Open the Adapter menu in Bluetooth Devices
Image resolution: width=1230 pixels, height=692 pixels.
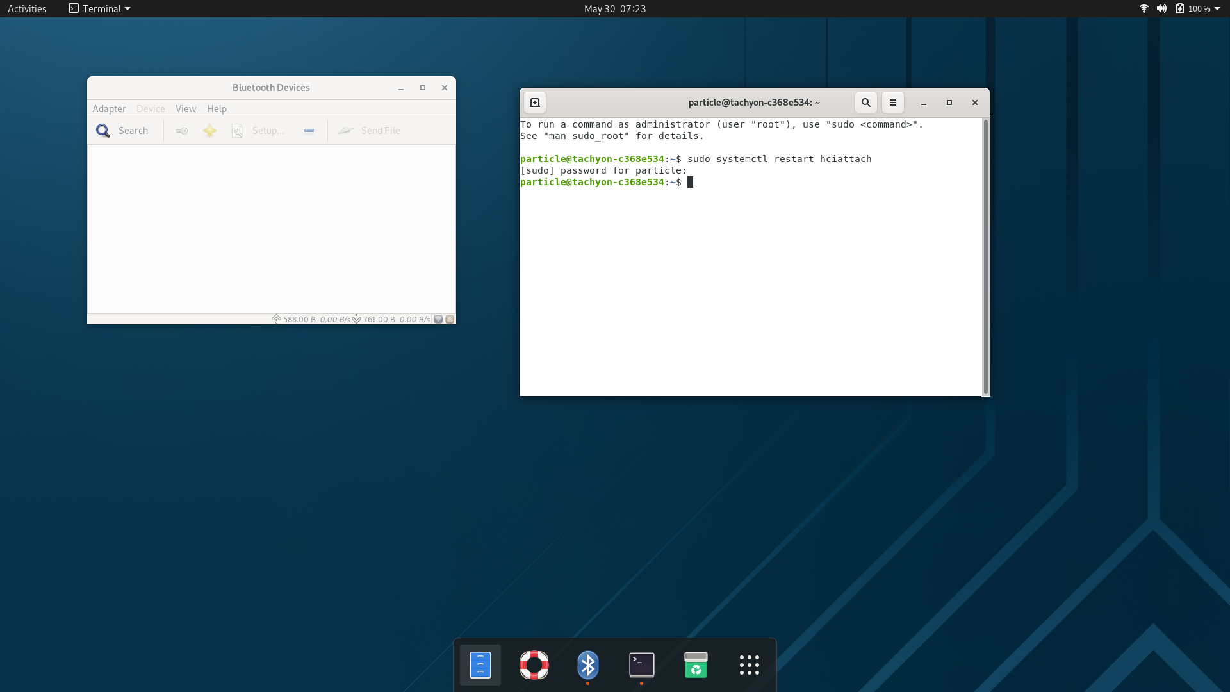(109, 109)
